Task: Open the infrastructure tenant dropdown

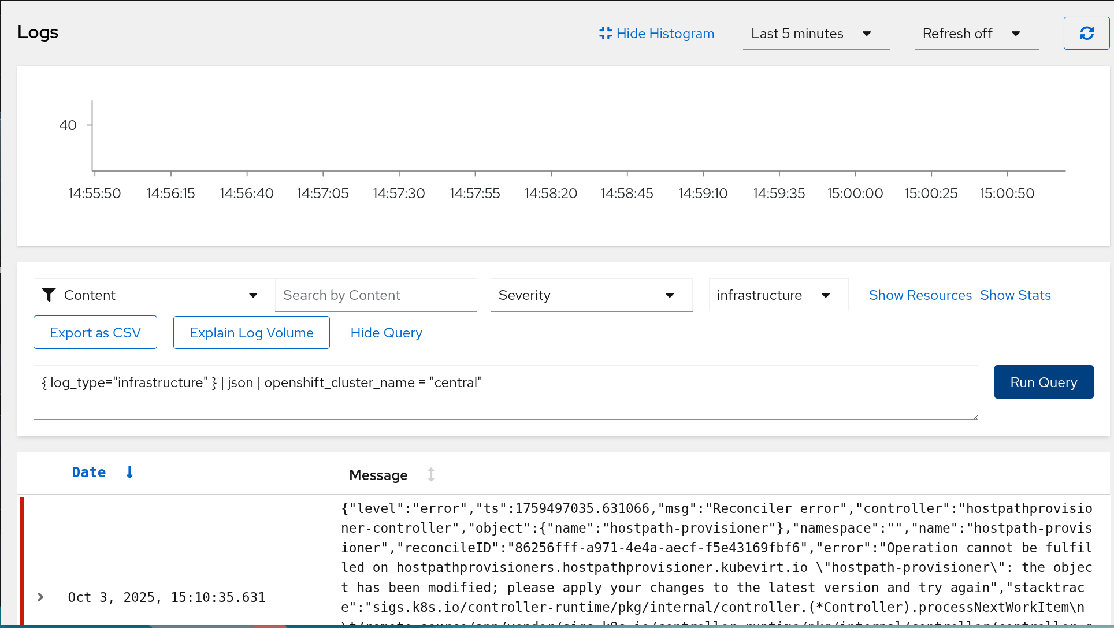Action: [x=778, y=295]
